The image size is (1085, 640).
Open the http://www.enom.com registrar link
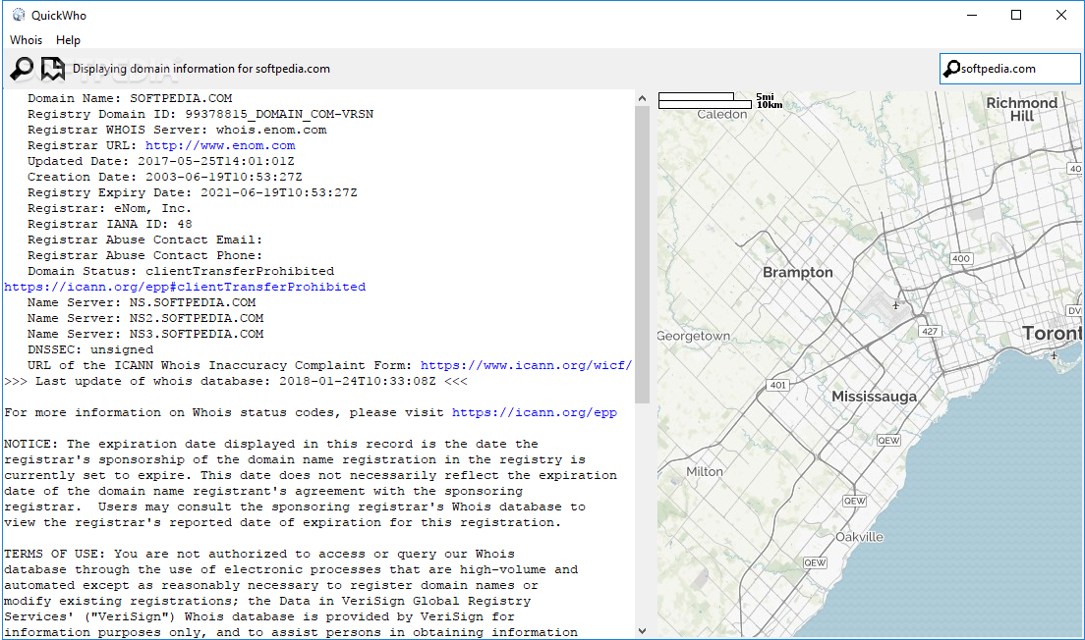(220, 145)
